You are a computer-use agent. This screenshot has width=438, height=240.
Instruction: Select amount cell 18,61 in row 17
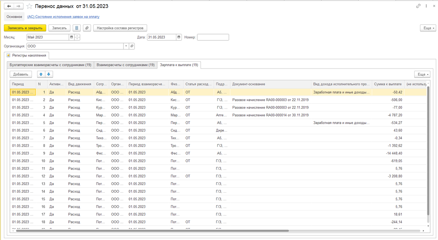(388, 214)
